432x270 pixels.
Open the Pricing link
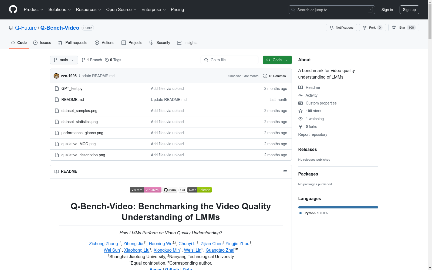point(177,10)
